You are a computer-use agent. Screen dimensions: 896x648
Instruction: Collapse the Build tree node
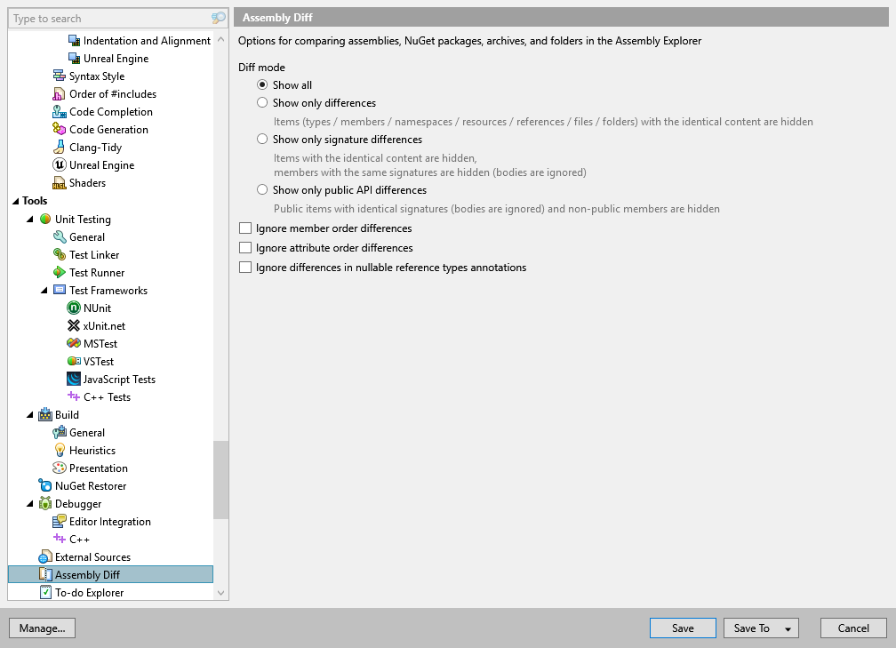(x=29, y=414)
